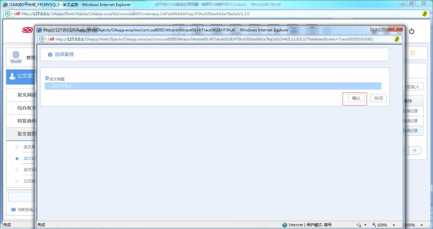433x229 pixels.
Task: Click the user avatar icon
Action: click(16, 57)
